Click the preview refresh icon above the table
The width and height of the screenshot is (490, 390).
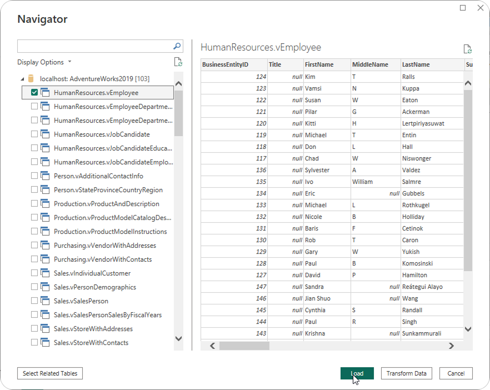tap(467, 49)
